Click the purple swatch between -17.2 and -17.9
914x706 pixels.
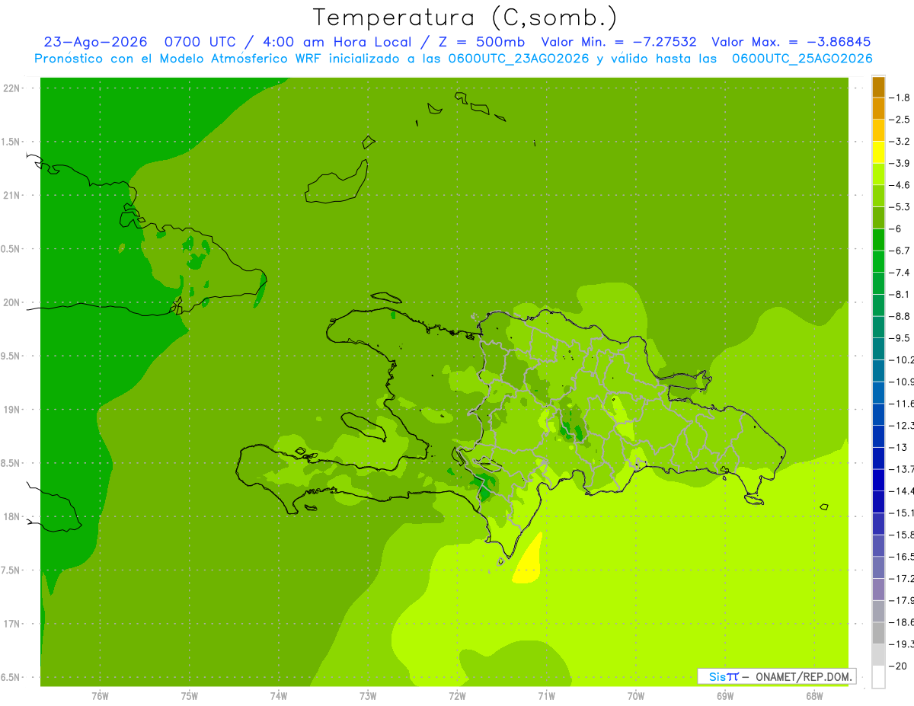coord(878,589)
